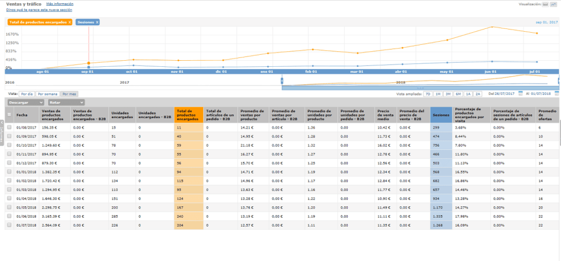Click the left handle of the range selector

pos(282,80)
